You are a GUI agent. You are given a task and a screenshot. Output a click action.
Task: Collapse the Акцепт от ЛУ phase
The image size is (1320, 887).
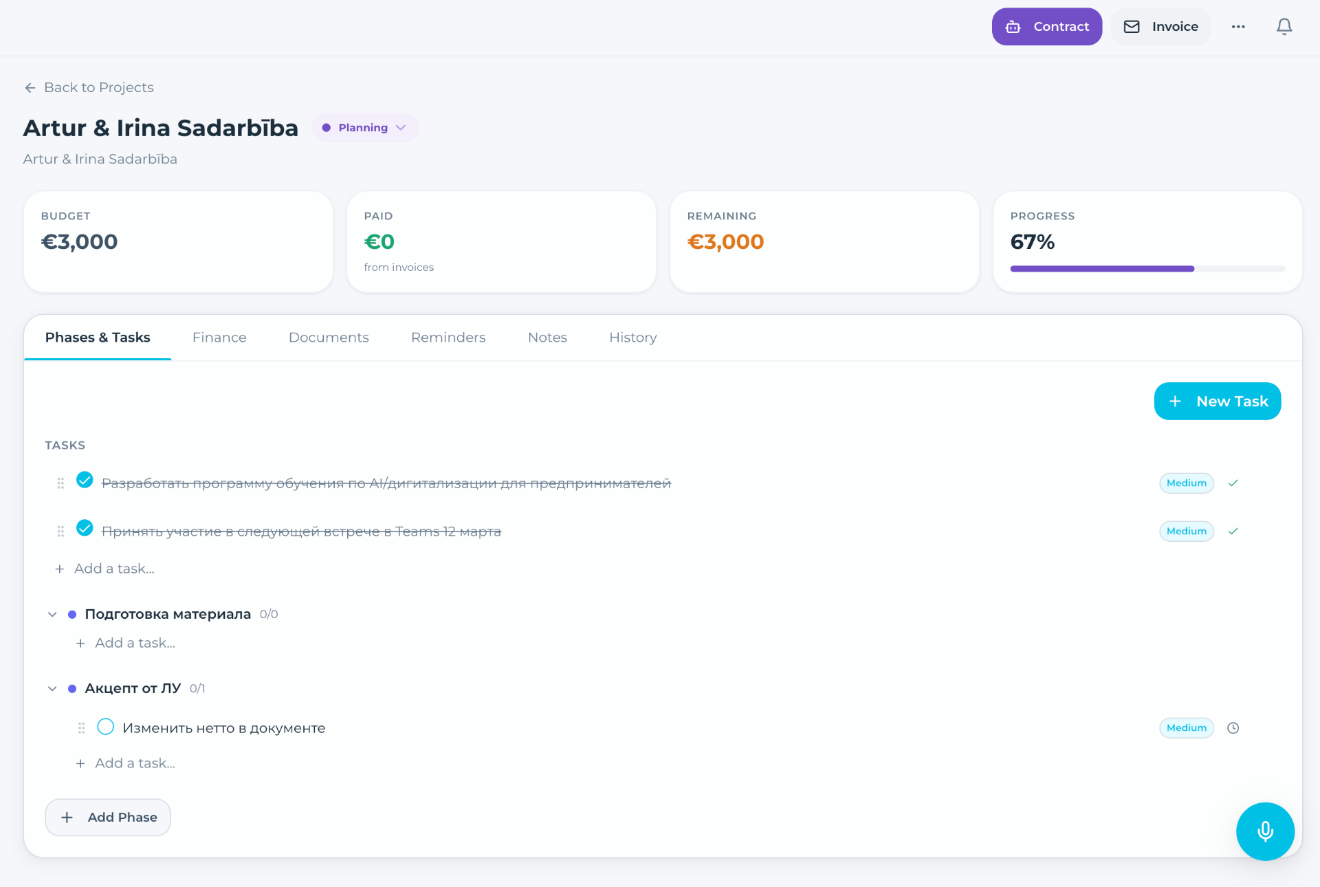point(52,689)
